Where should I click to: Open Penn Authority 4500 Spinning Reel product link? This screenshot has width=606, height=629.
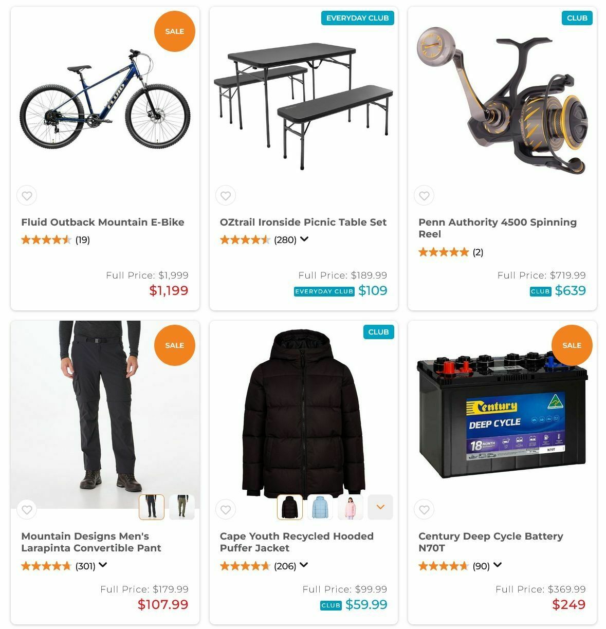497,228
